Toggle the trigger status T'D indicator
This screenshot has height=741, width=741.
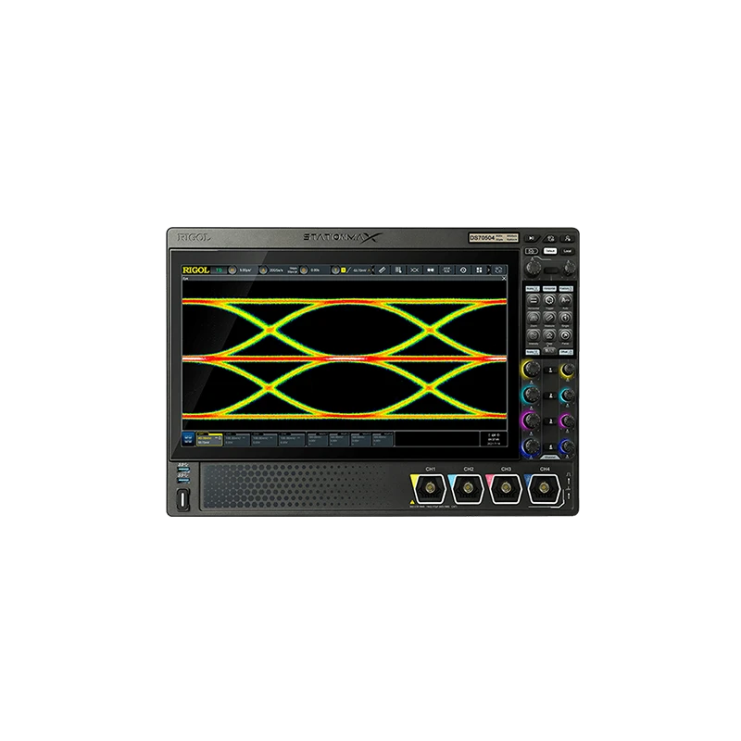pyautogui.click(x=218, y=267)
